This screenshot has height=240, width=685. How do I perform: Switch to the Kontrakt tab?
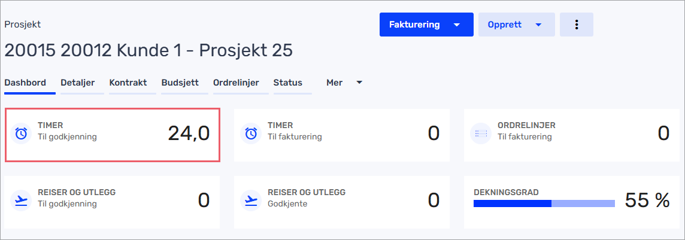[x=128, y=83]
